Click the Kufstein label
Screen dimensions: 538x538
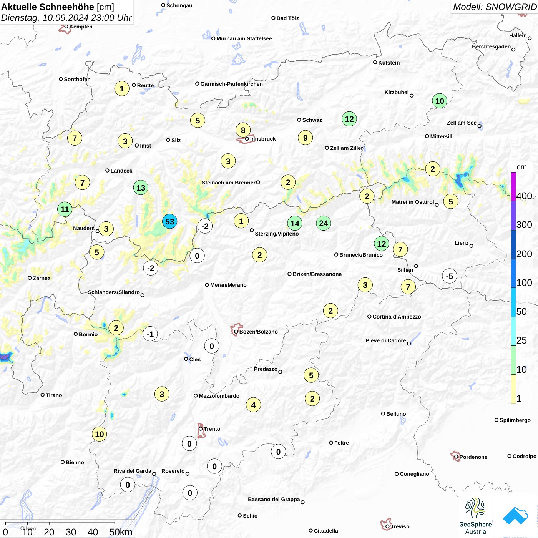click(389, 63)
